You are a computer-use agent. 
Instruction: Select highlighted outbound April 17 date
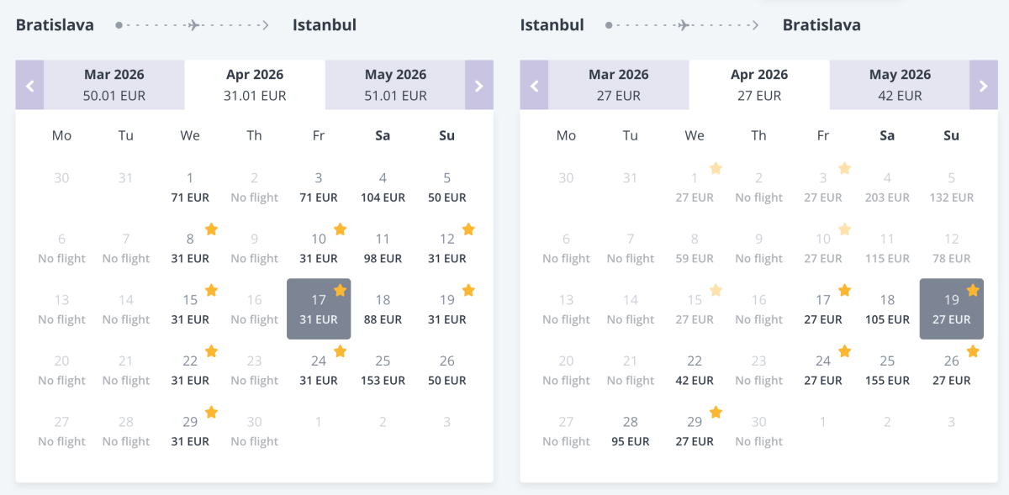click(319, 309)
